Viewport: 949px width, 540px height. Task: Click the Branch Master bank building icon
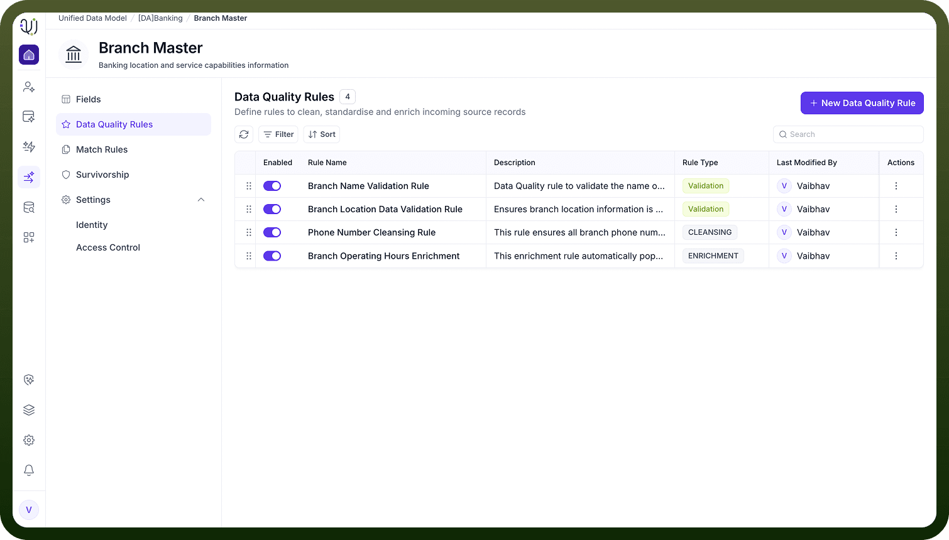[x=74, y=55]
